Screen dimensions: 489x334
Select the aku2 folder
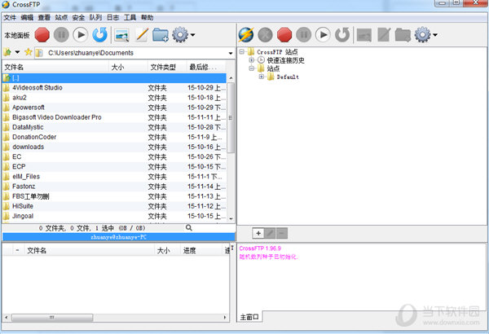pos(114,98)
